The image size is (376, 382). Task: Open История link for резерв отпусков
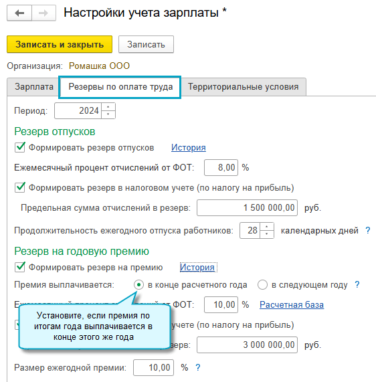[x=189, y=147]
